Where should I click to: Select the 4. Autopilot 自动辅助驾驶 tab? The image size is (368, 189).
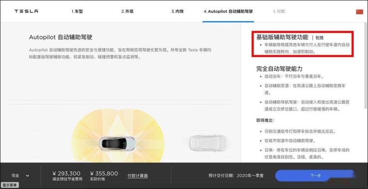(x=228, y=11)
